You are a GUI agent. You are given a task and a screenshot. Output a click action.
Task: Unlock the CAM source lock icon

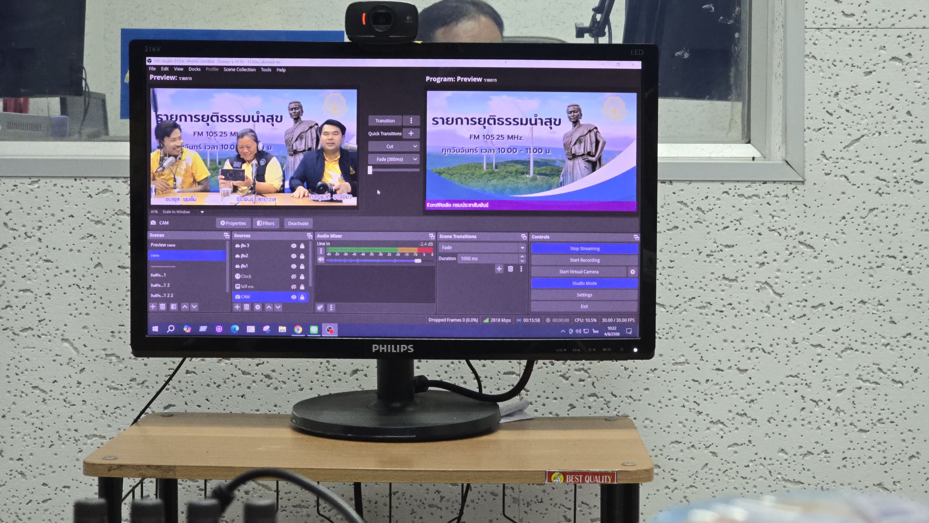[302, 297]
